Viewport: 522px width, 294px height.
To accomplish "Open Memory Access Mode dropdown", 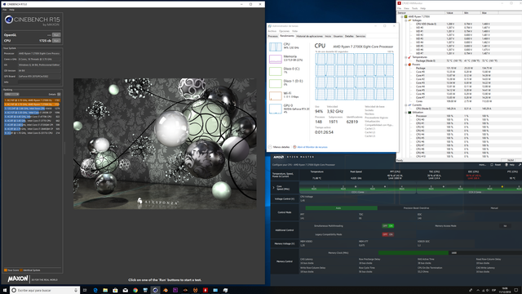I will point(505,225).
